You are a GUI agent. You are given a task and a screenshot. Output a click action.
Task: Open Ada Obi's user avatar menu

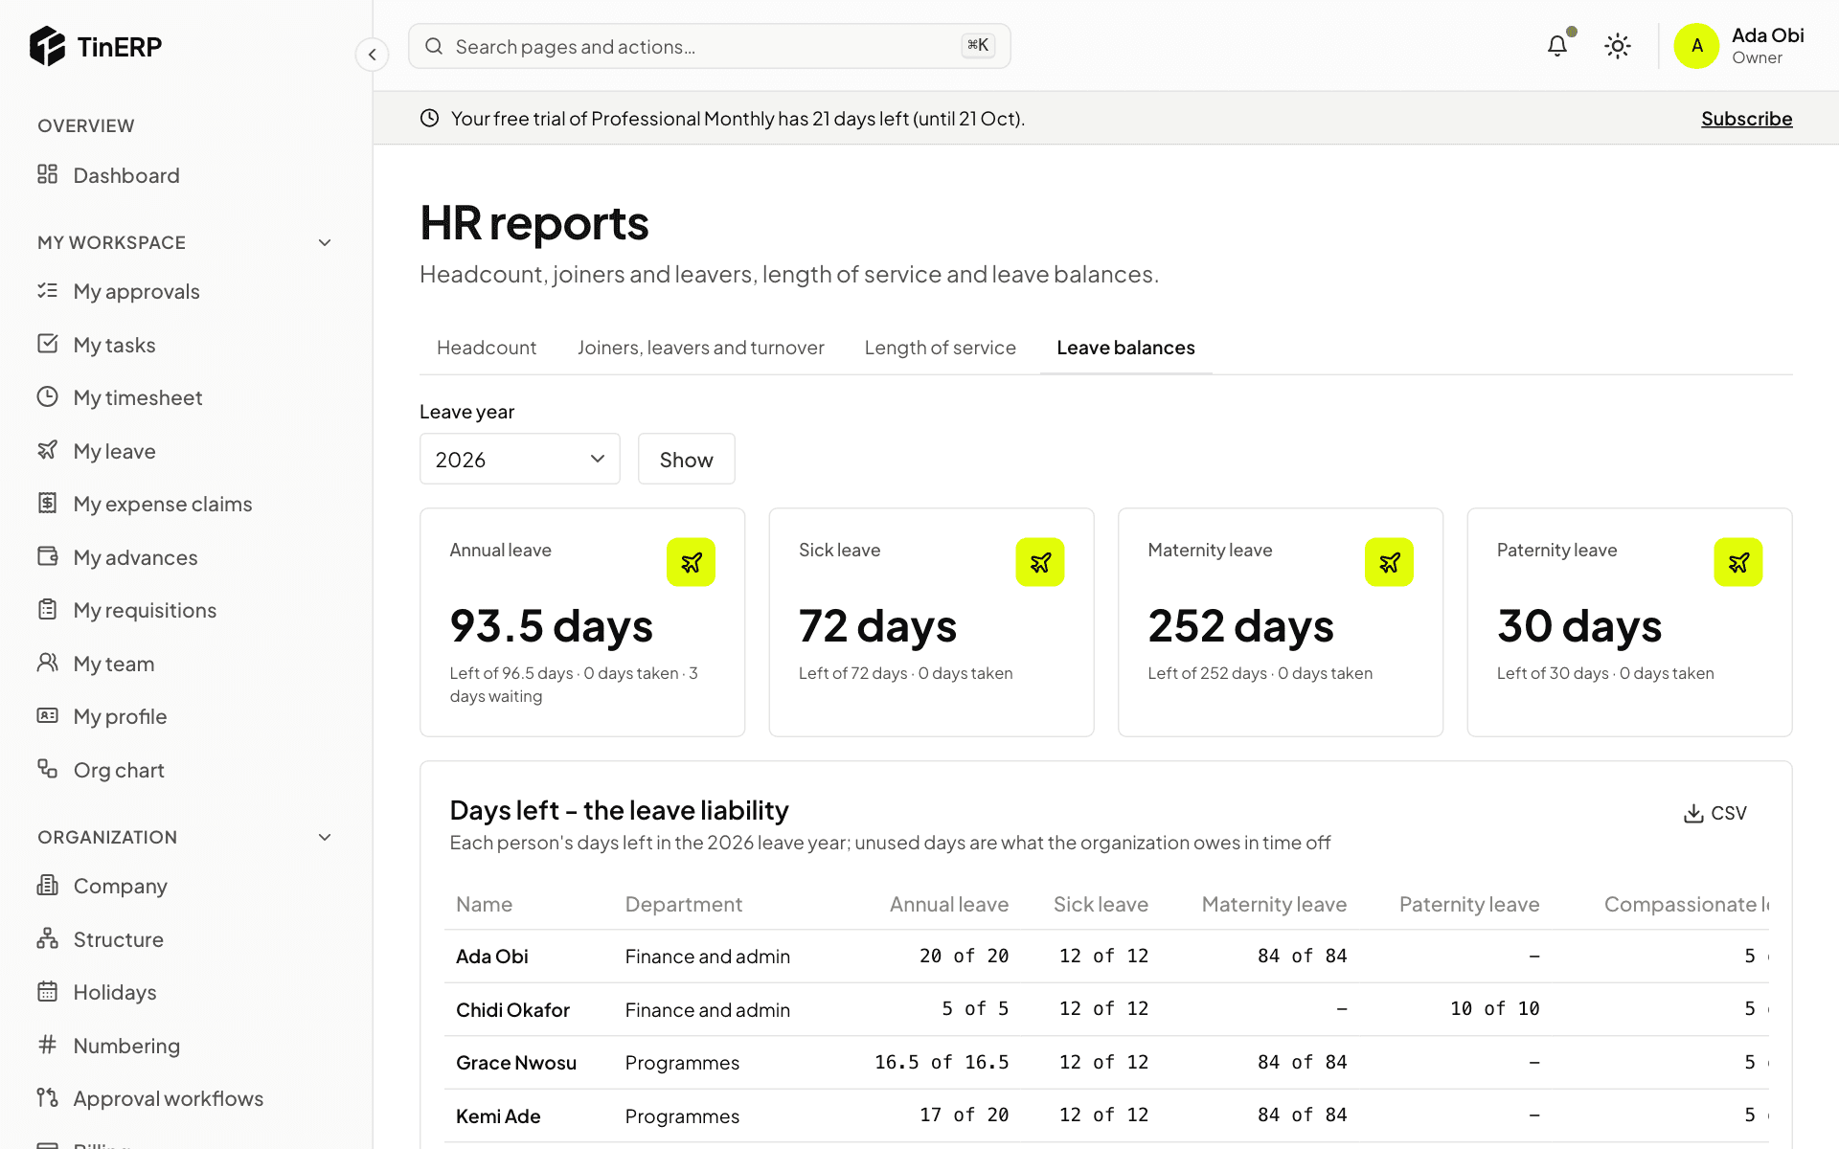coord(1696,46)
